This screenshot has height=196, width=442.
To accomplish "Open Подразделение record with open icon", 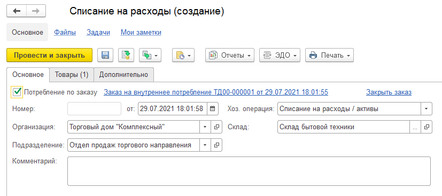I will (216, 145).
